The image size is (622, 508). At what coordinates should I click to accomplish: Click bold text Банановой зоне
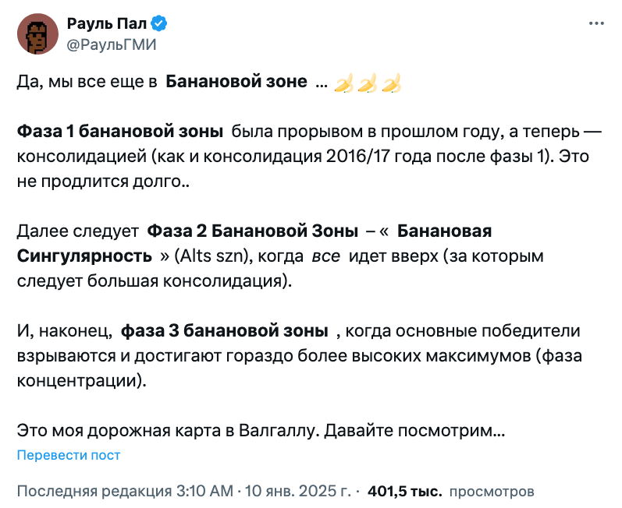(236, 82)
